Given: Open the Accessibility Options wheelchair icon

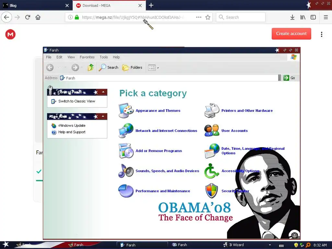Looking at the screenshot, I should [x=212, y=171].
